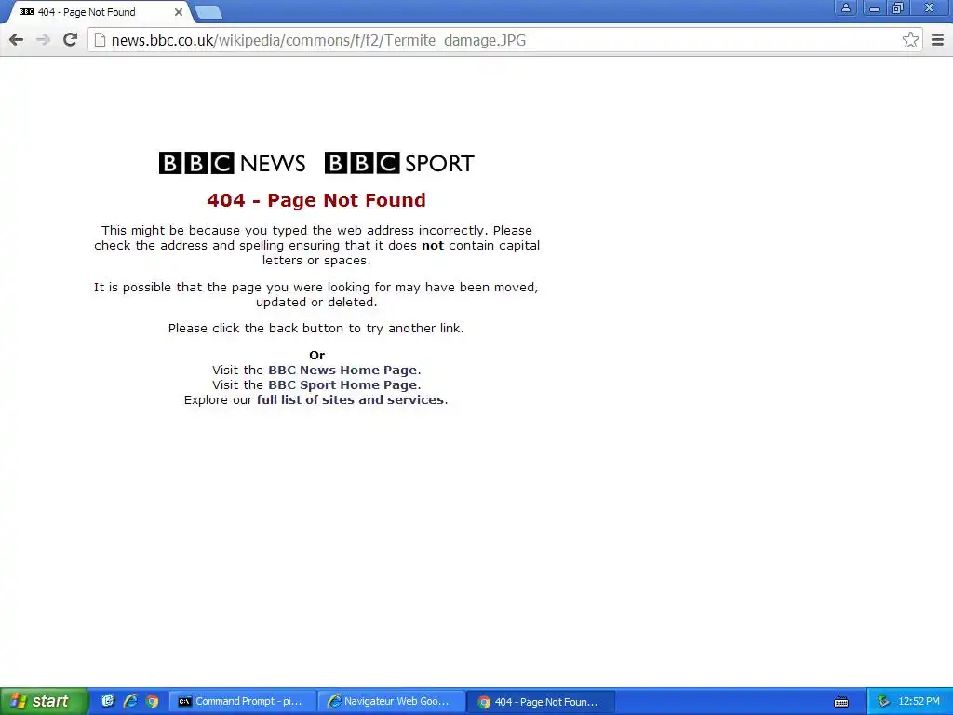
Task: Click the forward navigation arrow
Action: pyautogui.click(x=43, y=40)
